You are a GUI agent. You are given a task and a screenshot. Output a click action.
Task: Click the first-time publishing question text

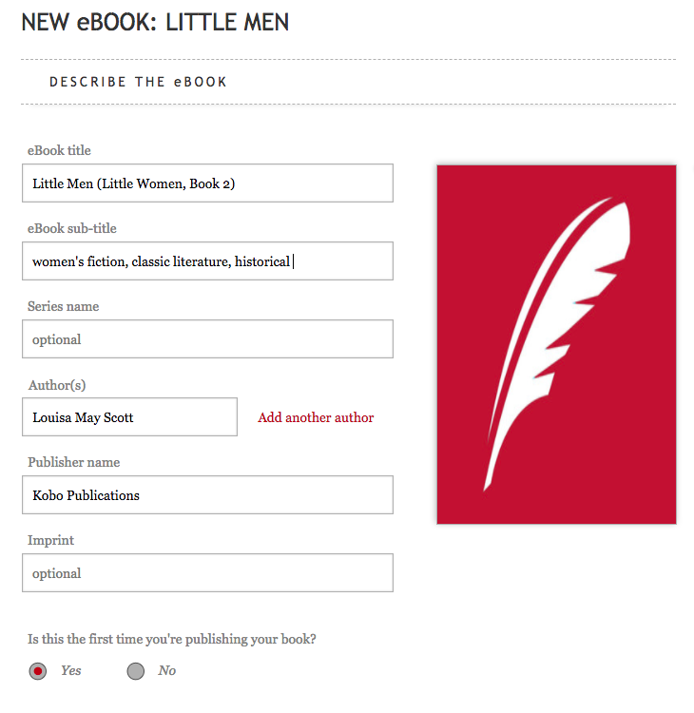coord(172,639)
